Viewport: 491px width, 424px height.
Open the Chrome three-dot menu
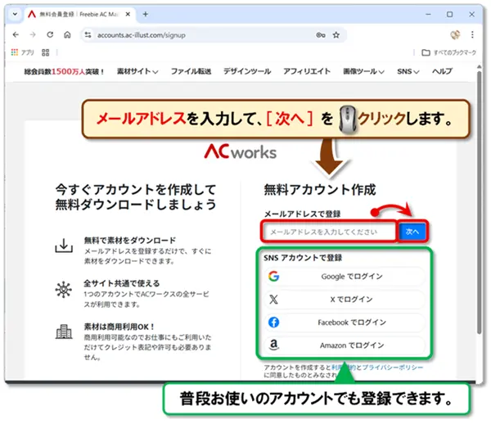tap(472, 34)
